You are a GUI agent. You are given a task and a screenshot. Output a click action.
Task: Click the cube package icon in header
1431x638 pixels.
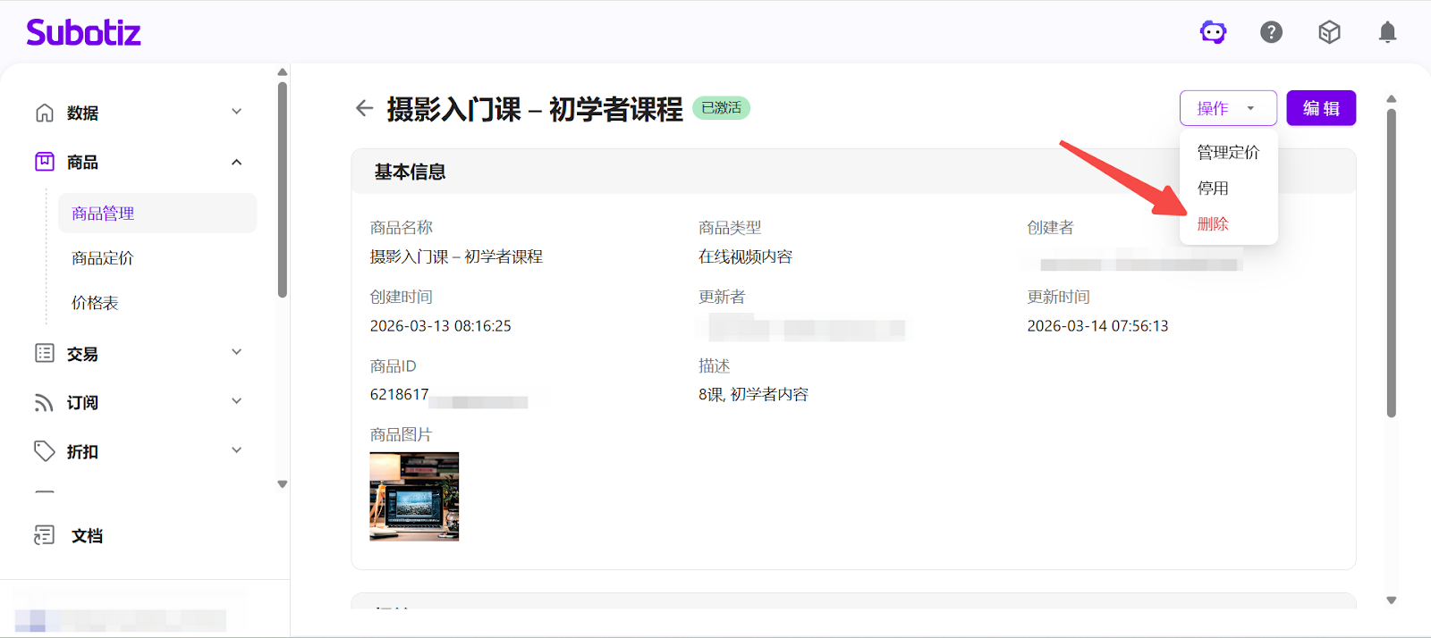1329,32
